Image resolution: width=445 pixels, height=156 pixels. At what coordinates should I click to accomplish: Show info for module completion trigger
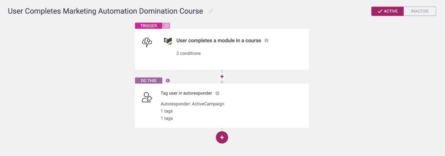[266, 40]
